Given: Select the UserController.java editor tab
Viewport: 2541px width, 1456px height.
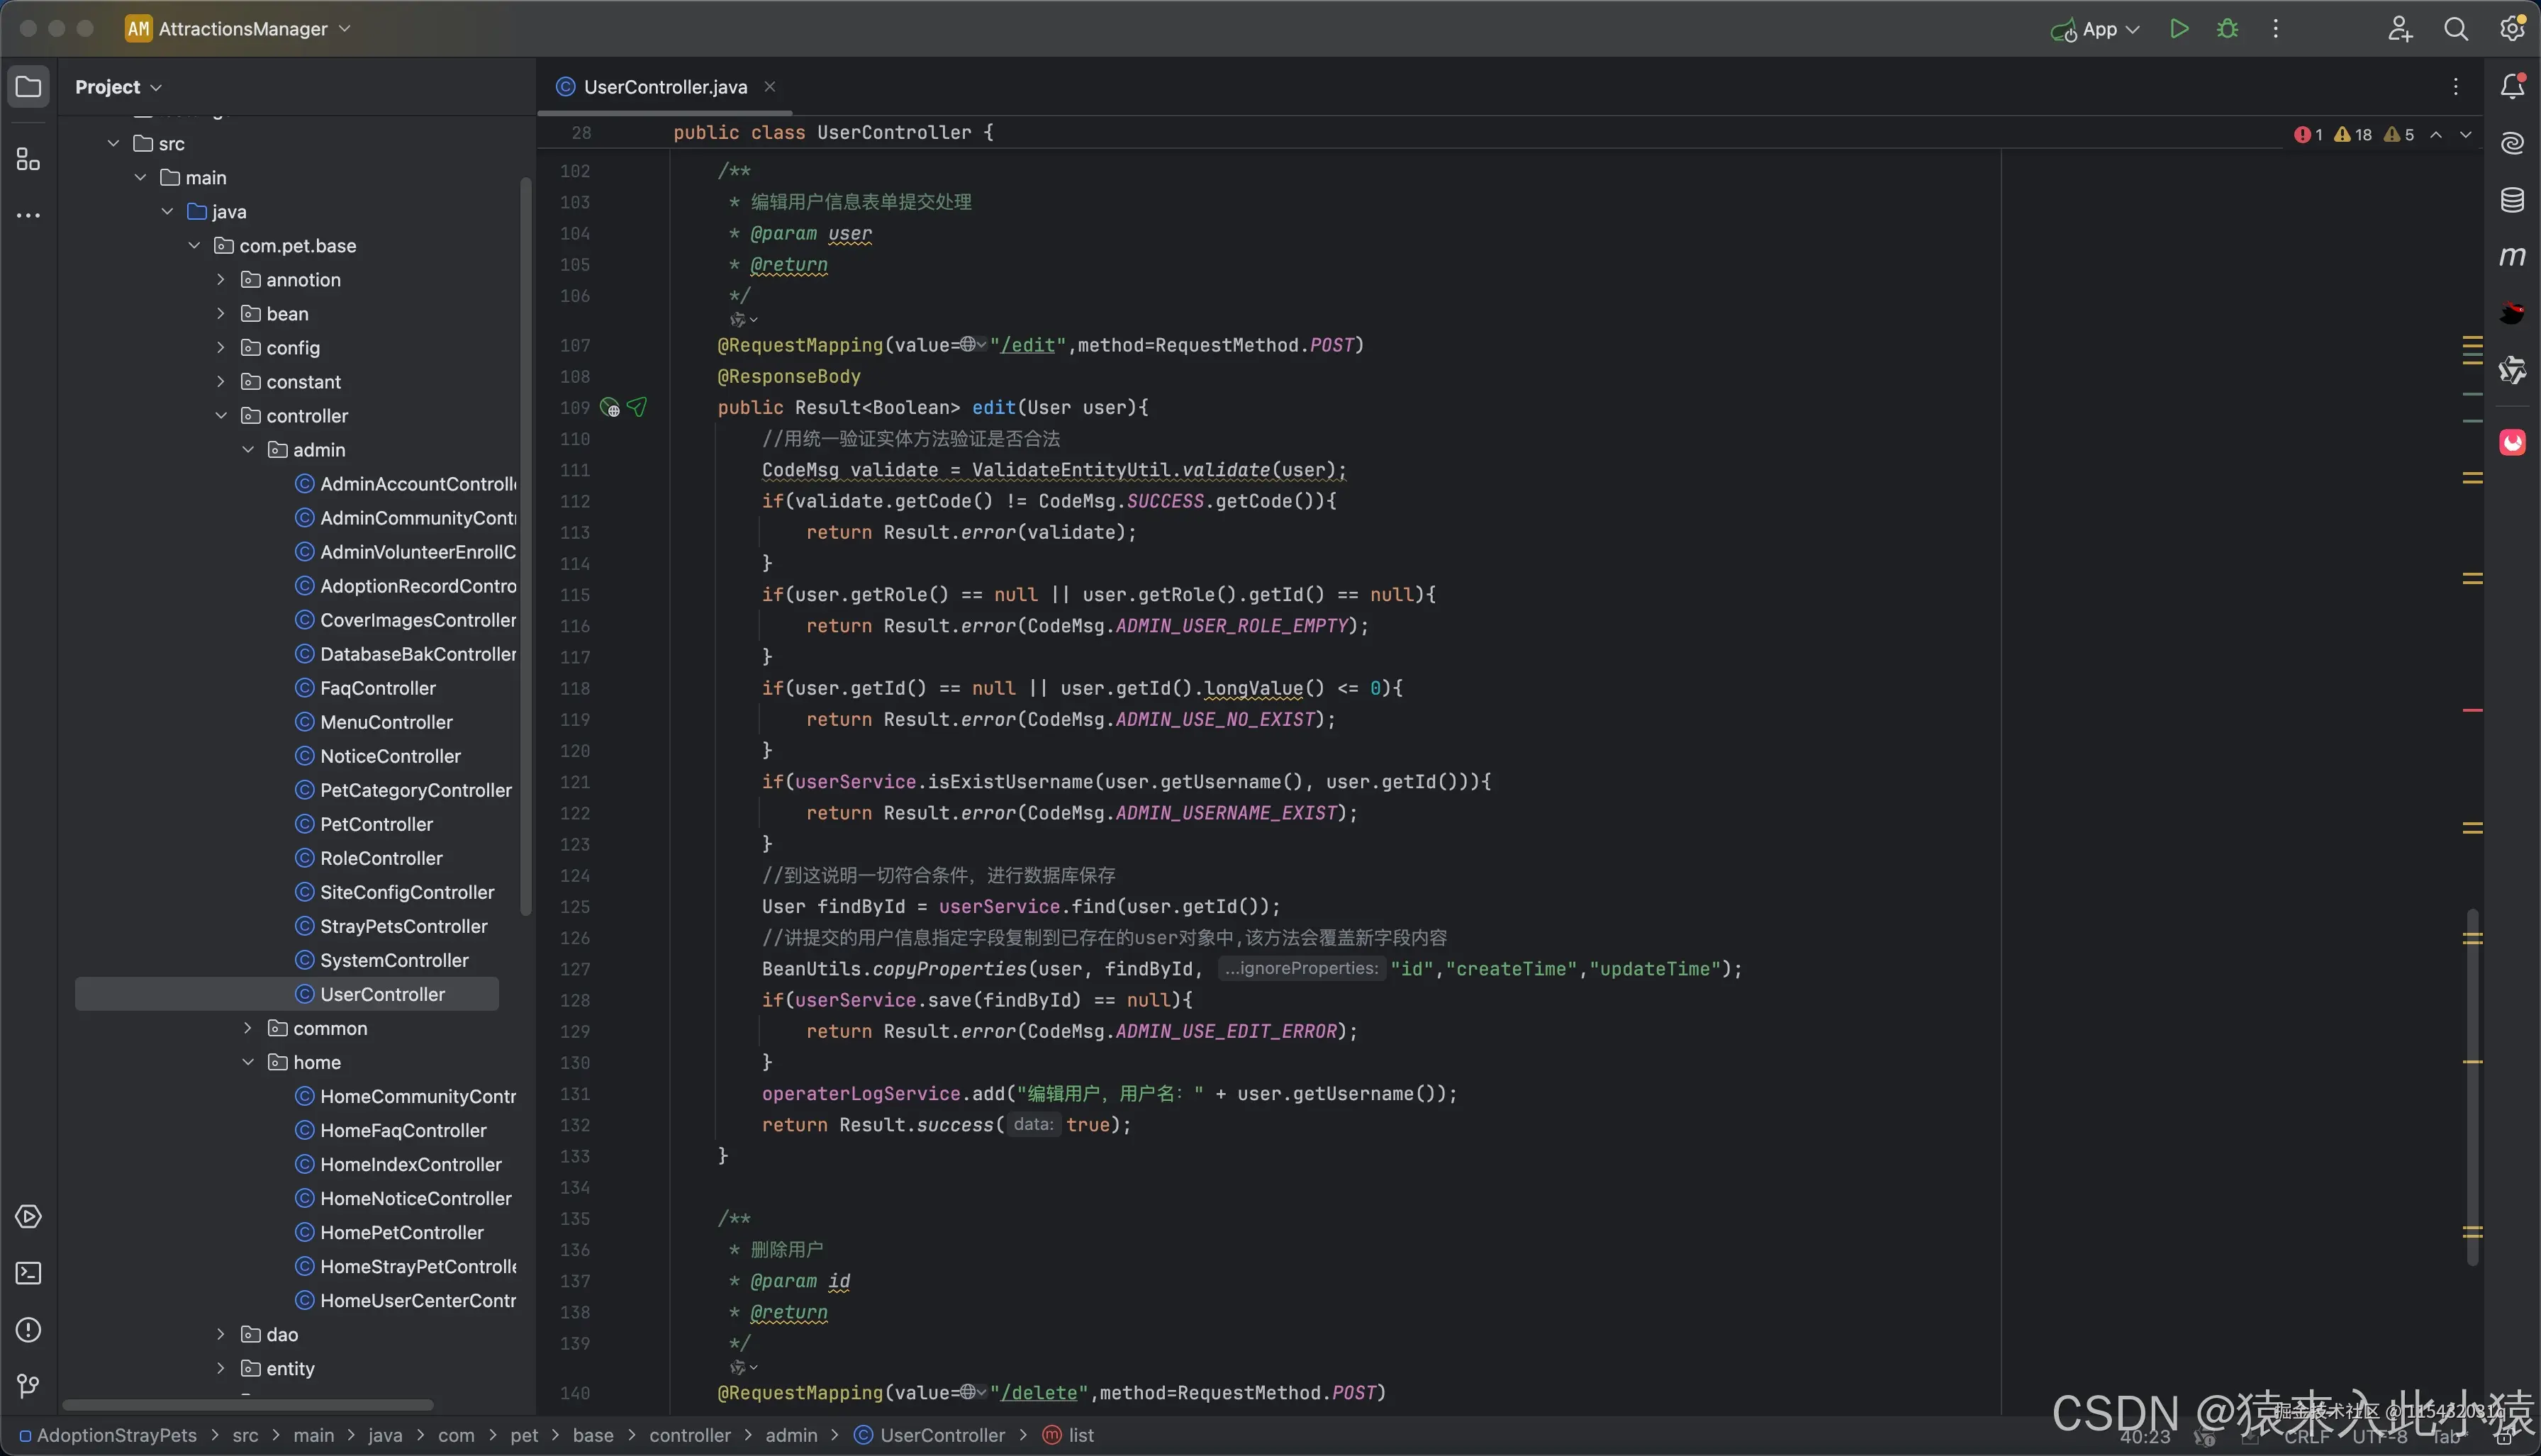Looking at the screenshot, I should [x=665, y=87].
